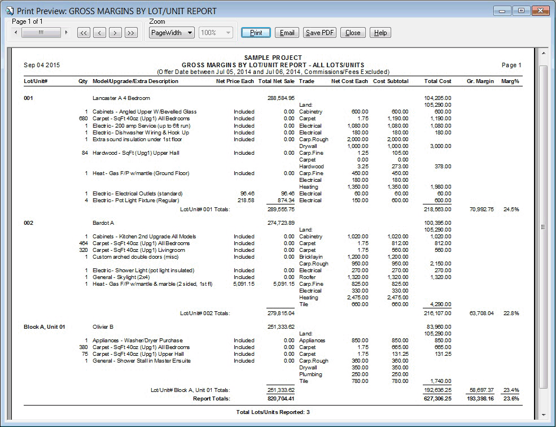Click the 627,306.25 total cost
Screen dimensions: 556x427
[x=437, y=399]
